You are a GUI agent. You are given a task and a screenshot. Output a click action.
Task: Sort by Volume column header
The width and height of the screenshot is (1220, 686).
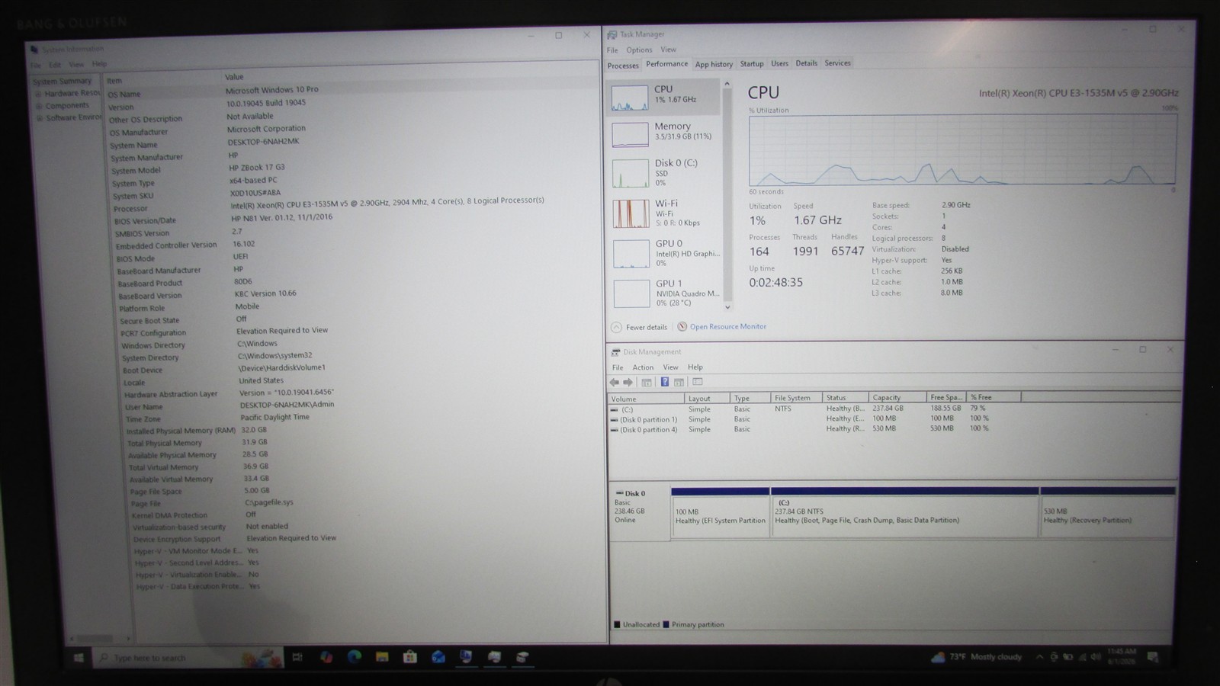pyautogui.click(x=646, y=399)
